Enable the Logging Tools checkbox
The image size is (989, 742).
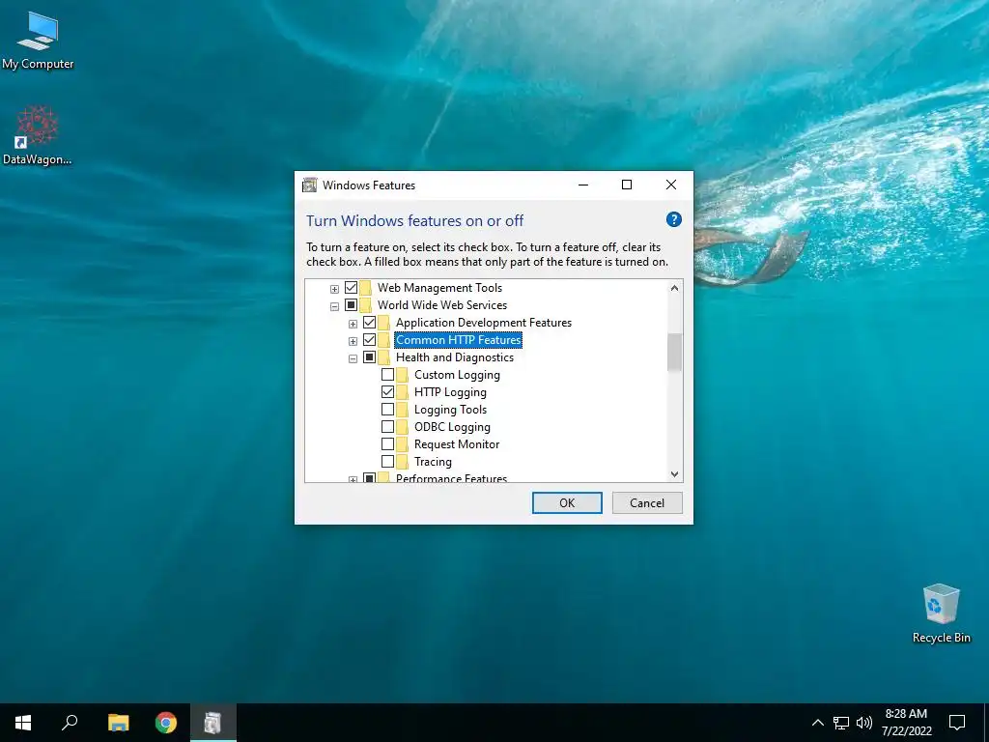click(x=388, y=410)
